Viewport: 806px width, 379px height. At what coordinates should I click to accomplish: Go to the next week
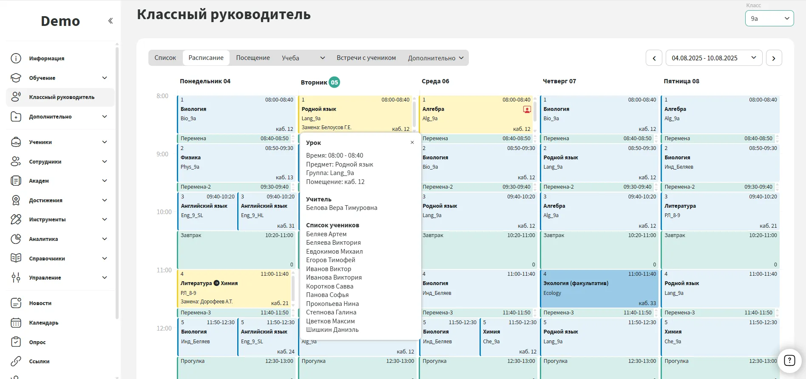tap(774, 58)
